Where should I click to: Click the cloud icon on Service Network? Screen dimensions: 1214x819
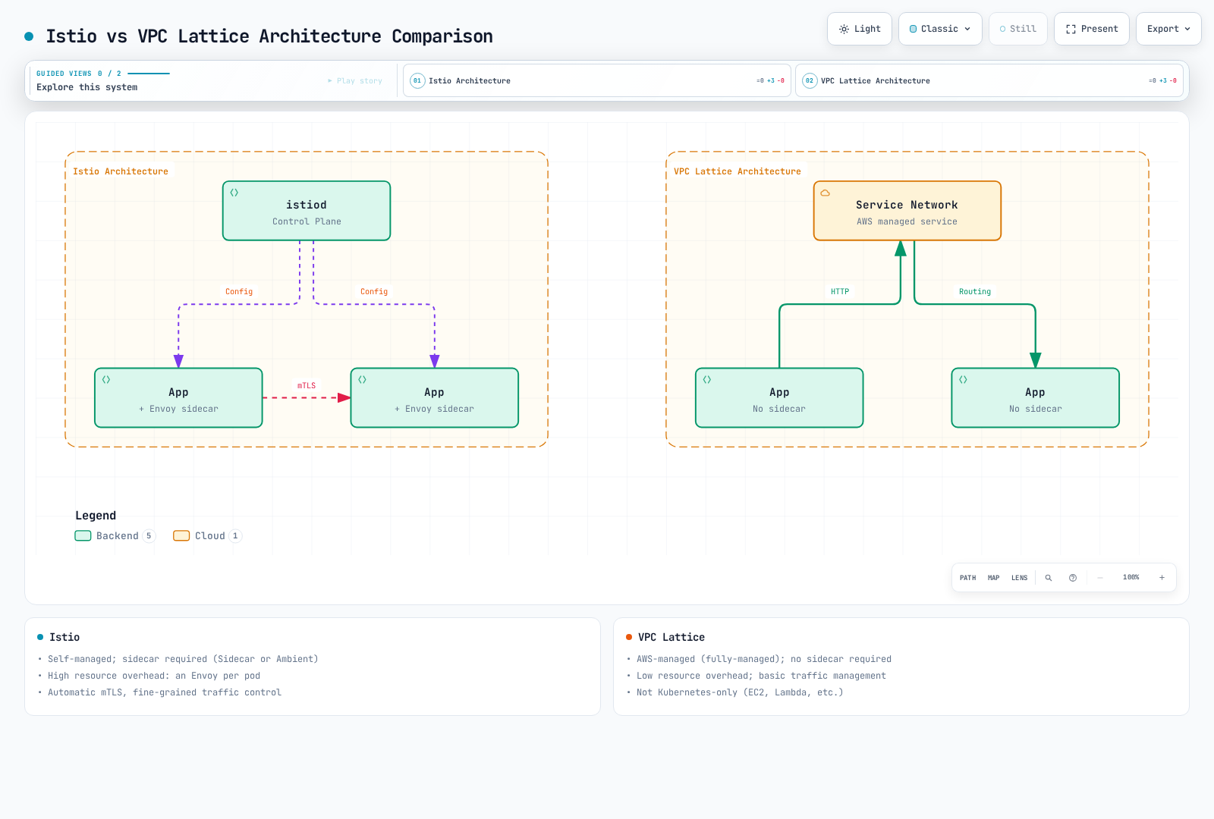pos(826,193)
